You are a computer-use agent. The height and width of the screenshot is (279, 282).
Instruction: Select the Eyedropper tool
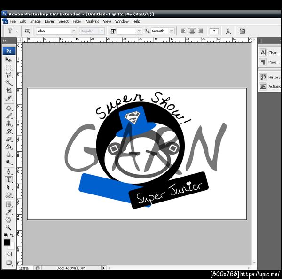(x=8, y=212)
